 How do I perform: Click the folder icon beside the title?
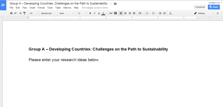pos(115,4)
